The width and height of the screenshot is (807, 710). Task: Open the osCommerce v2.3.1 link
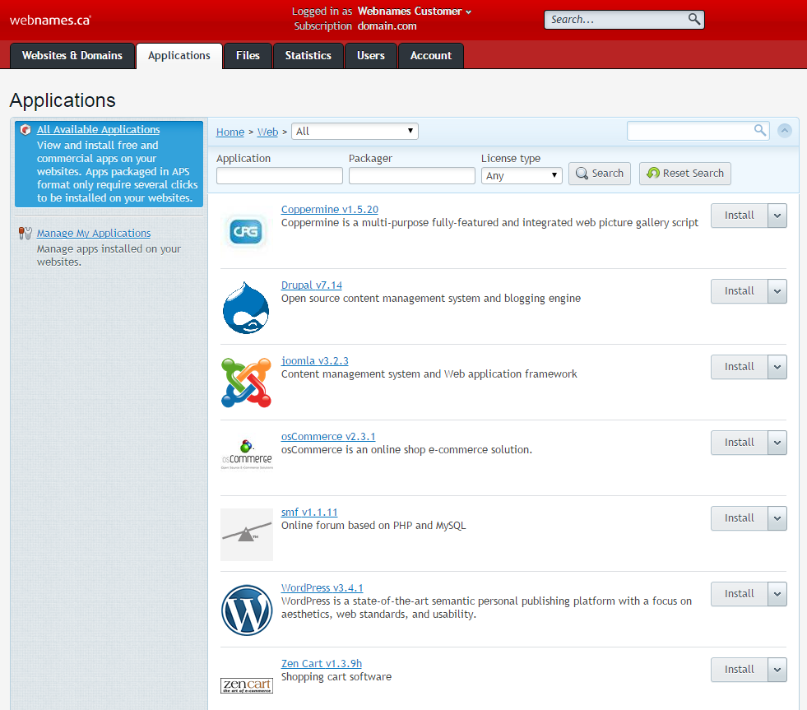[328, 437]
